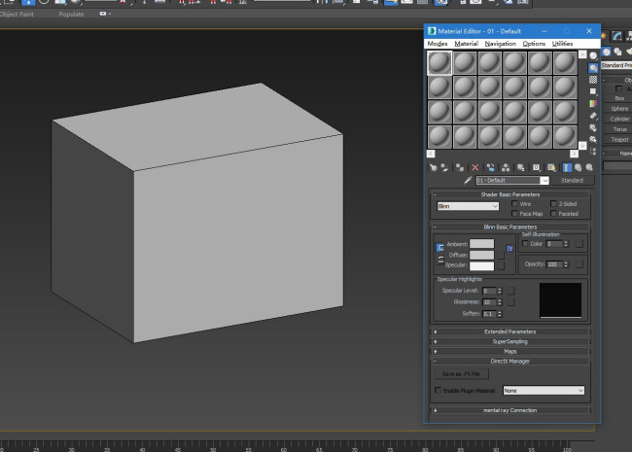Image resolution: width=632 pixels, height=452 pixels.
Task: Open the Material/Map Navigator icon
Action: (593, 152)
